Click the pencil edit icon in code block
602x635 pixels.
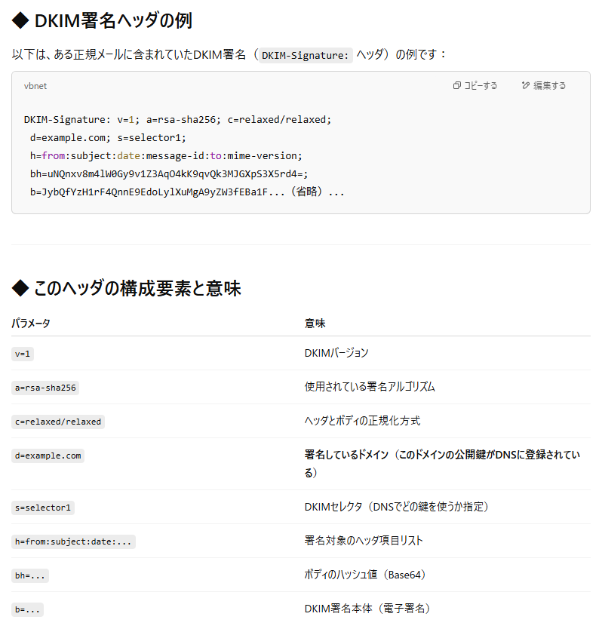[526, 85]
